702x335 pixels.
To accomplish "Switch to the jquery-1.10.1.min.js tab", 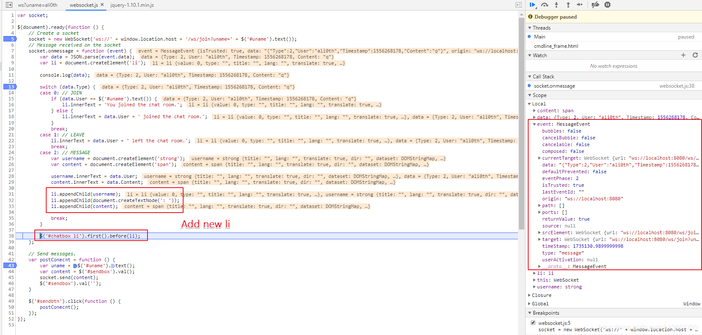I will [x=132, y=5].
